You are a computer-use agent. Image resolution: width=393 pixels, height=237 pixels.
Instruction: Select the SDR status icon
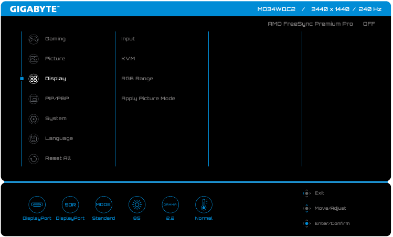point(70,204)
